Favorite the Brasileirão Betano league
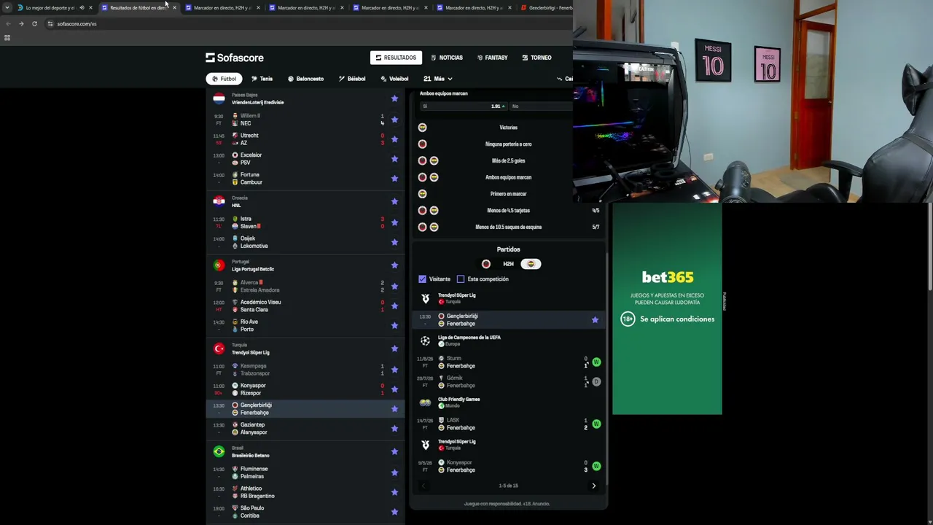Screen dimensions: 933x525 click(394, 451)
